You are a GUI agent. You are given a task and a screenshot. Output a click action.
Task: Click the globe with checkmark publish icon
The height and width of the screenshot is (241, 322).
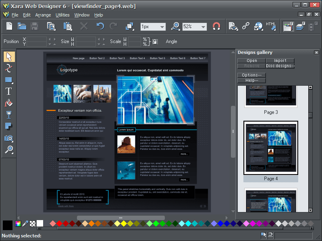pyautogui.click(x=258, y=27)
